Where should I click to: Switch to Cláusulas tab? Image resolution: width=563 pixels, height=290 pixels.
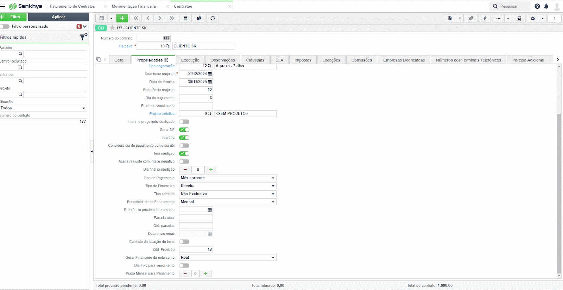pos(255,60)
